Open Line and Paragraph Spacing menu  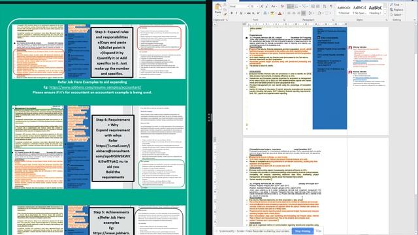(311, 13)
